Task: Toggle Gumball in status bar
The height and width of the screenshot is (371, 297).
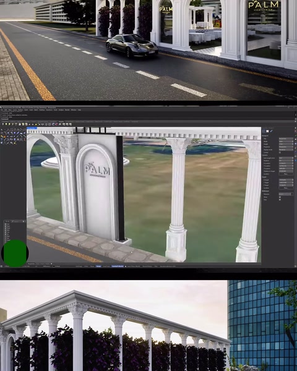Action: pos(118,267)
